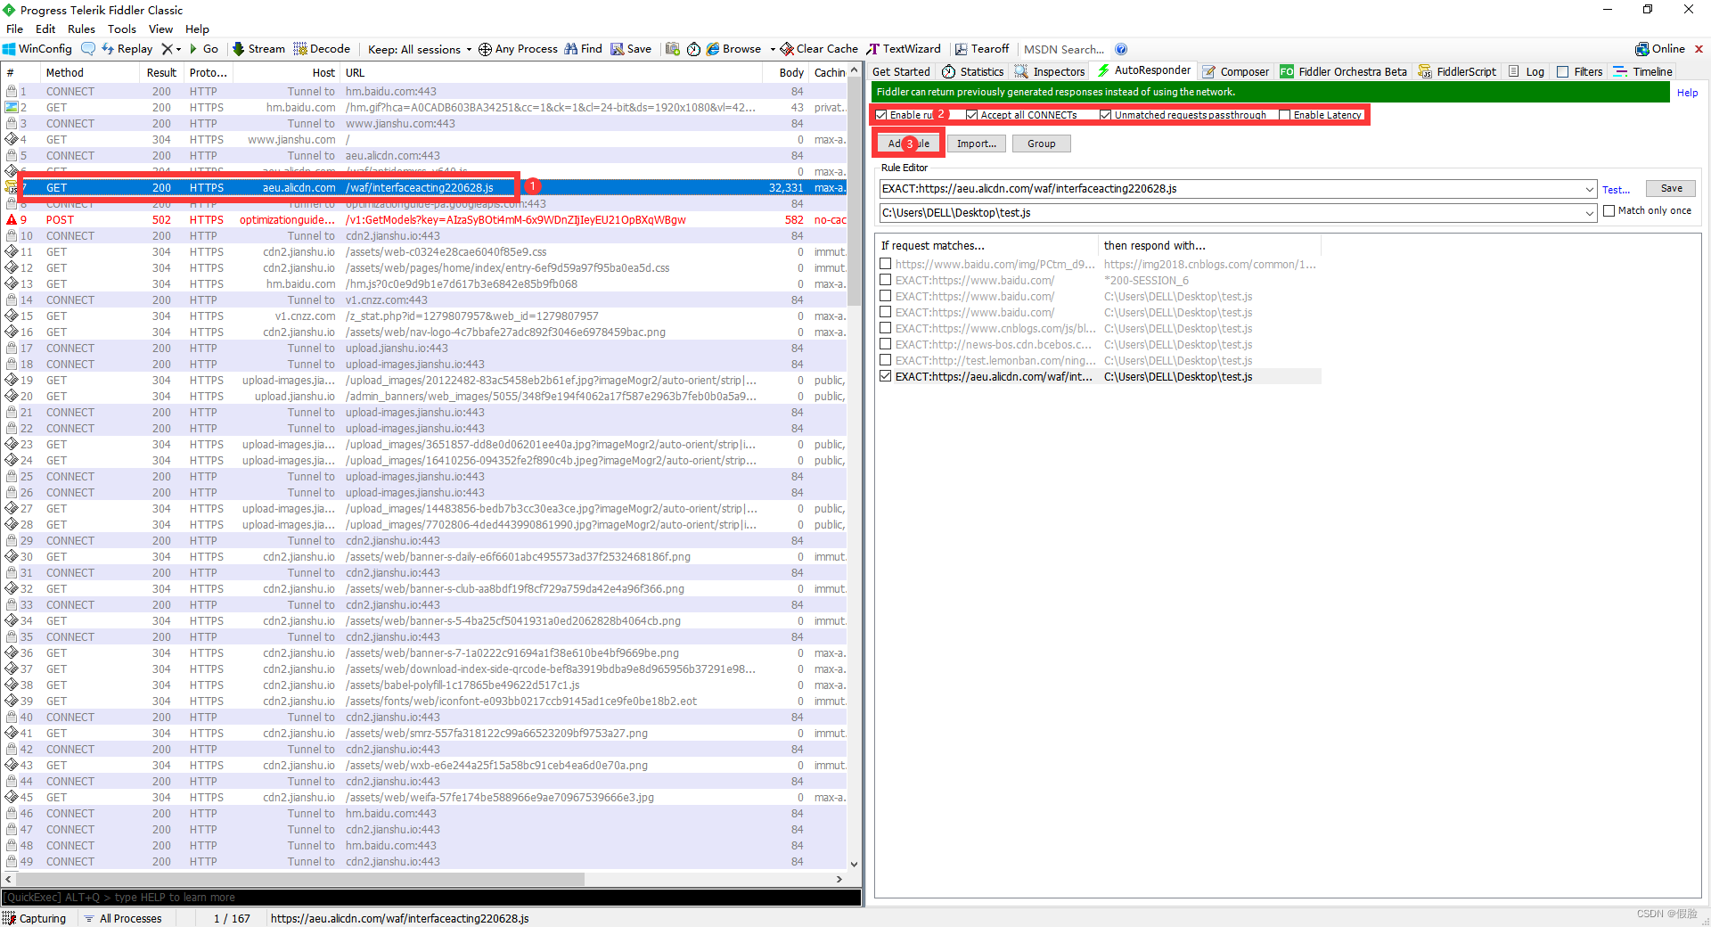This screenshot has height=927, width=1711.
Task: Switch to the FiddlerScript tab
Action: coord(1457,71)
